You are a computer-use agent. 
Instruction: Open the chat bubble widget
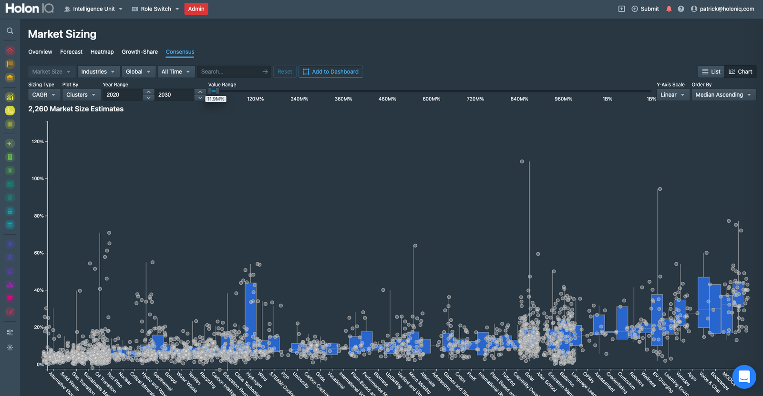(744, 377)
